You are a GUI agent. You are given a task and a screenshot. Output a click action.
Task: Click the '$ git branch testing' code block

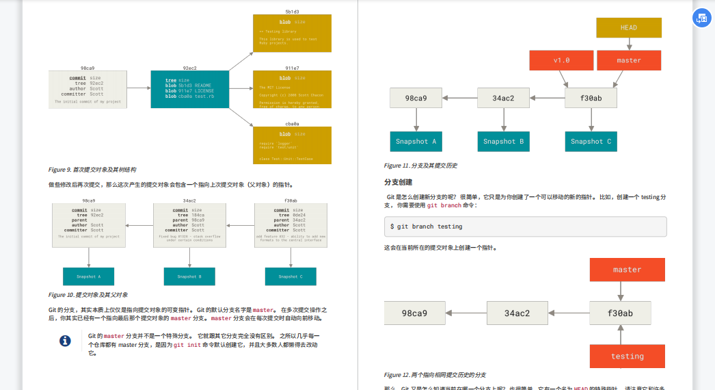(525, 226)
